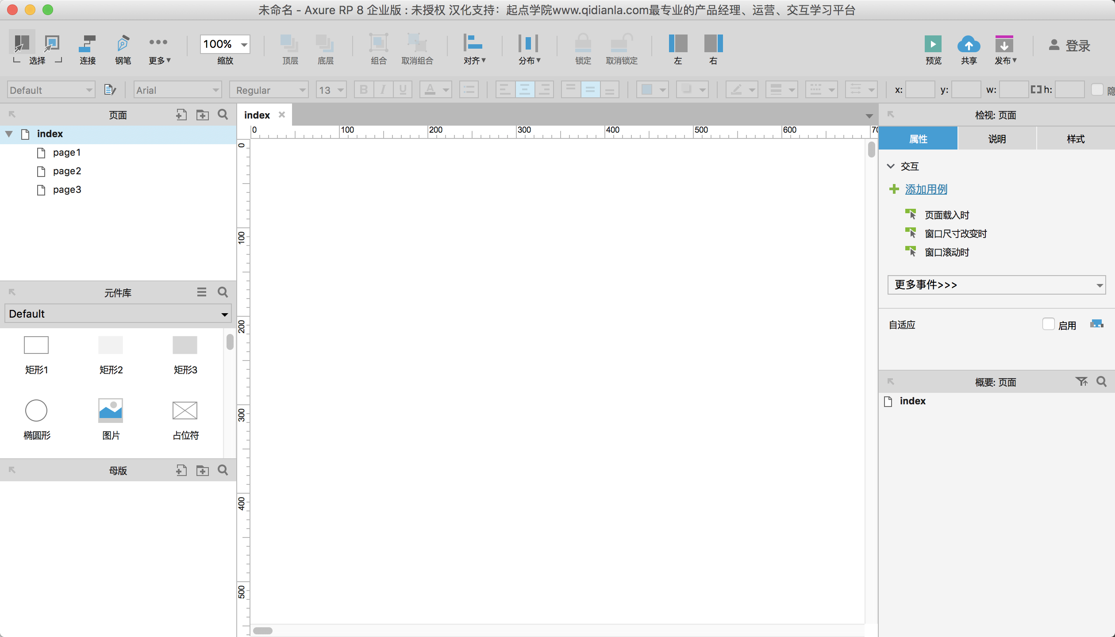The width and height of the screenshot is (1115, 637).
Task: Toggle the left panels icon (左)
Action: point(677,44)
